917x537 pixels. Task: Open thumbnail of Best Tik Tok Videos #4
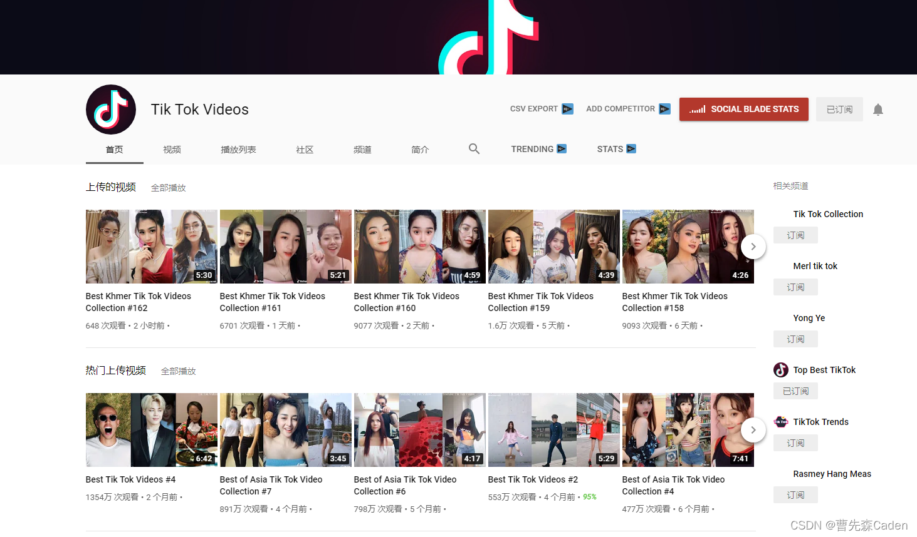point(152,430)
